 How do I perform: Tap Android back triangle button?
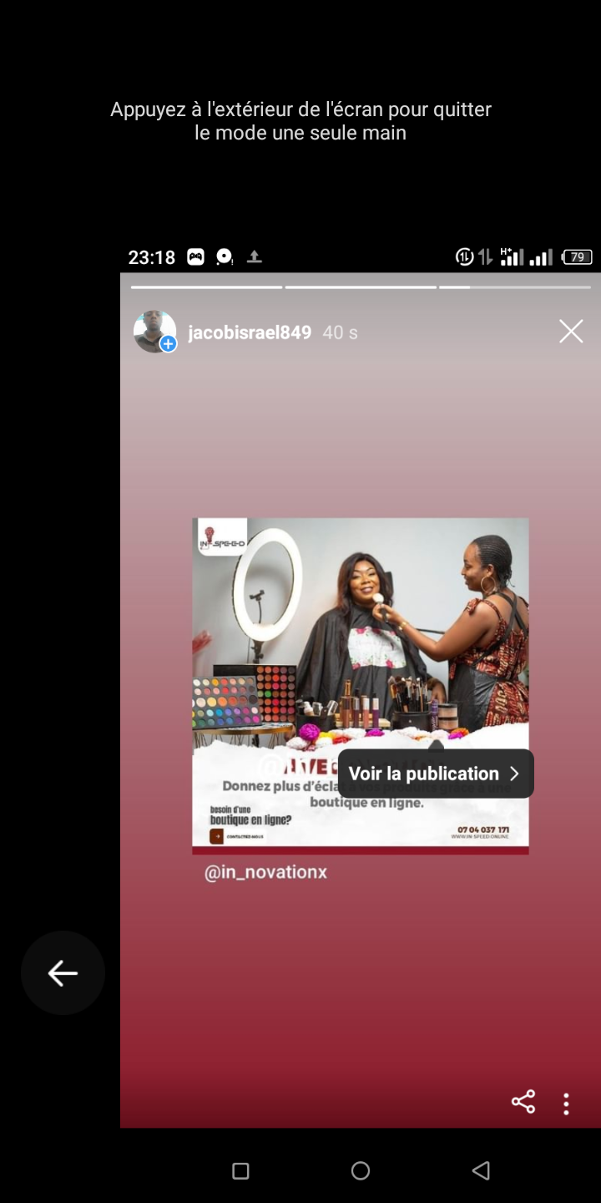click(481, 1171)
